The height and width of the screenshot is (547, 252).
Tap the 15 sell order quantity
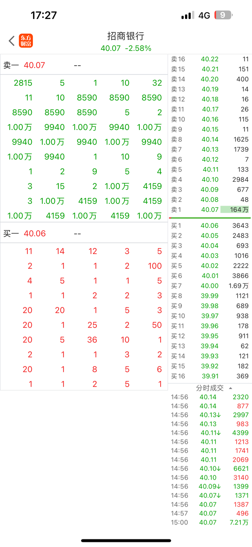click(60, 186)
